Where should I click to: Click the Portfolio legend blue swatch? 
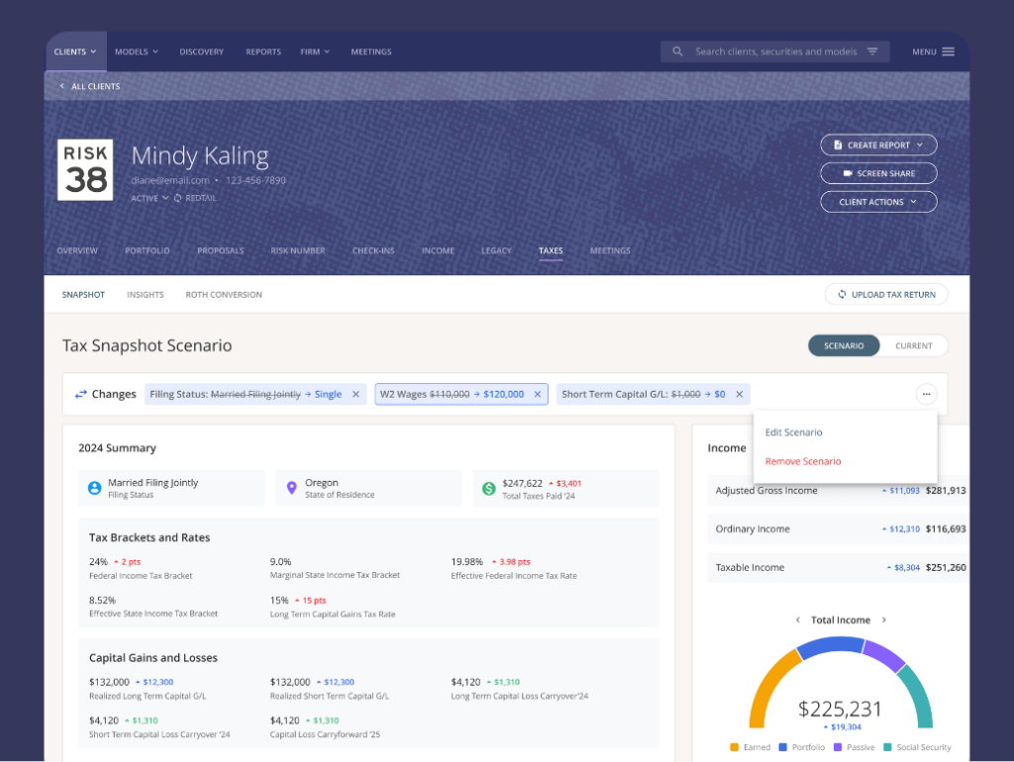[x=782, y=747]
